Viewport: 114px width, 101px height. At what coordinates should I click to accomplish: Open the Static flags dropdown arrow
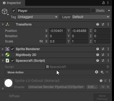point(109,11)
